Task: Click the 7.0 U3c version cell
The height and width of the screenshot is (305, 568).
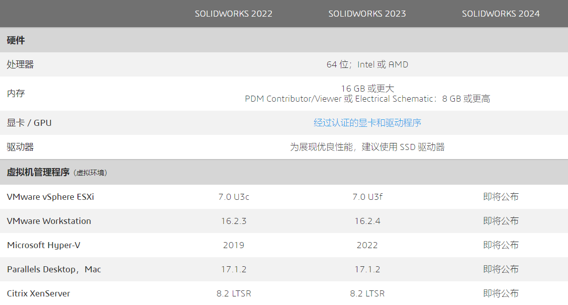Action: tap(234, 197)
